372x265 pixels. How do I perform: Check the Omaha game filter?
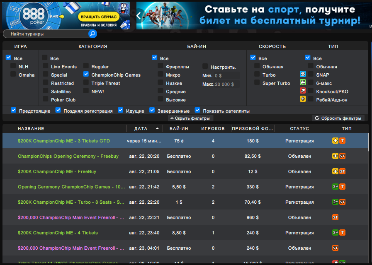(13, 74)
